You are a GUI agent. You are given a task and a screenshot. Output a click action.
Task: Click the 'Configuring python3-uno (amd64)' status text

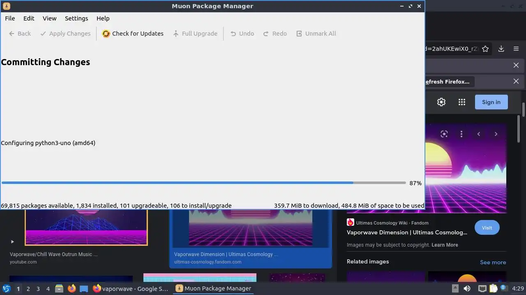click(48, 143)
